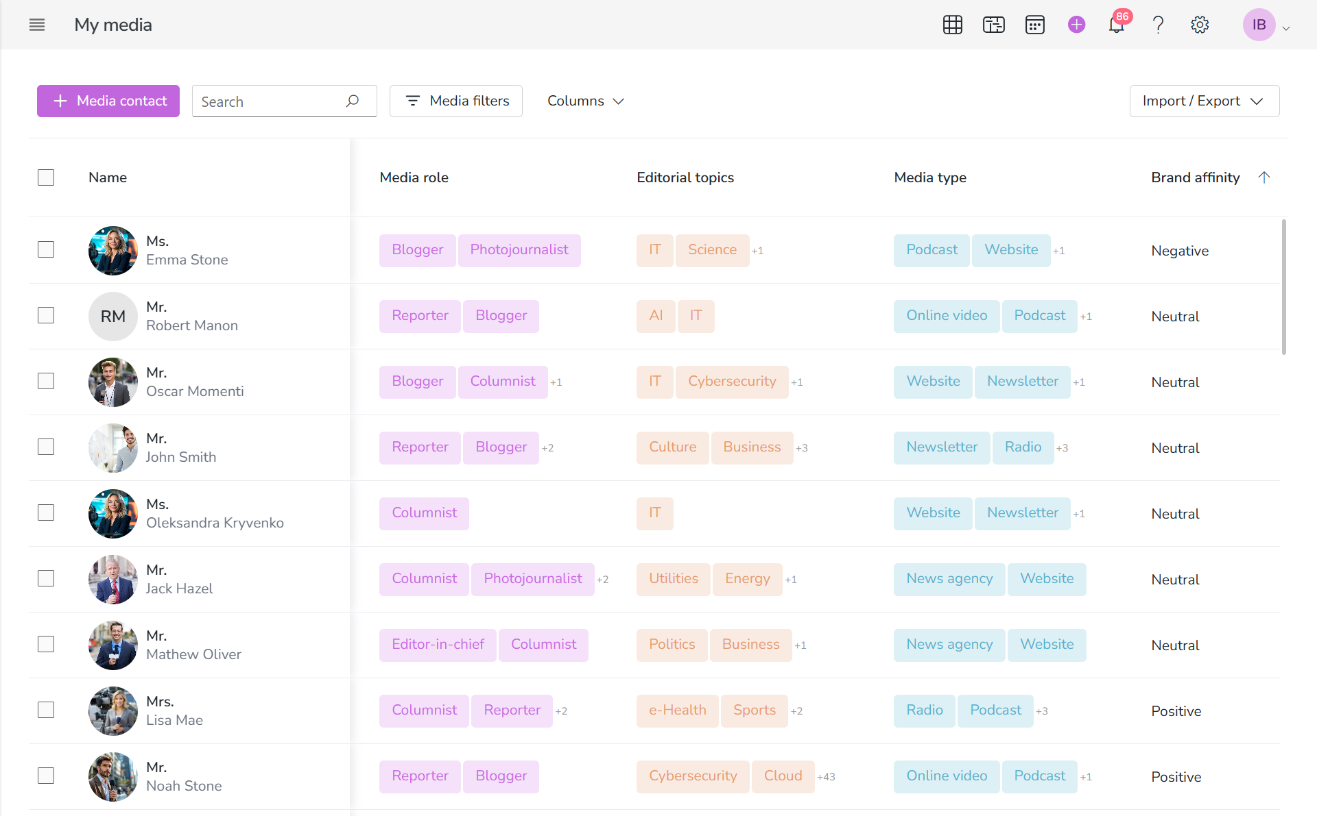Expand the Columns dropdown
Screen dimensions: 1317x816
[x=586, y=101]
